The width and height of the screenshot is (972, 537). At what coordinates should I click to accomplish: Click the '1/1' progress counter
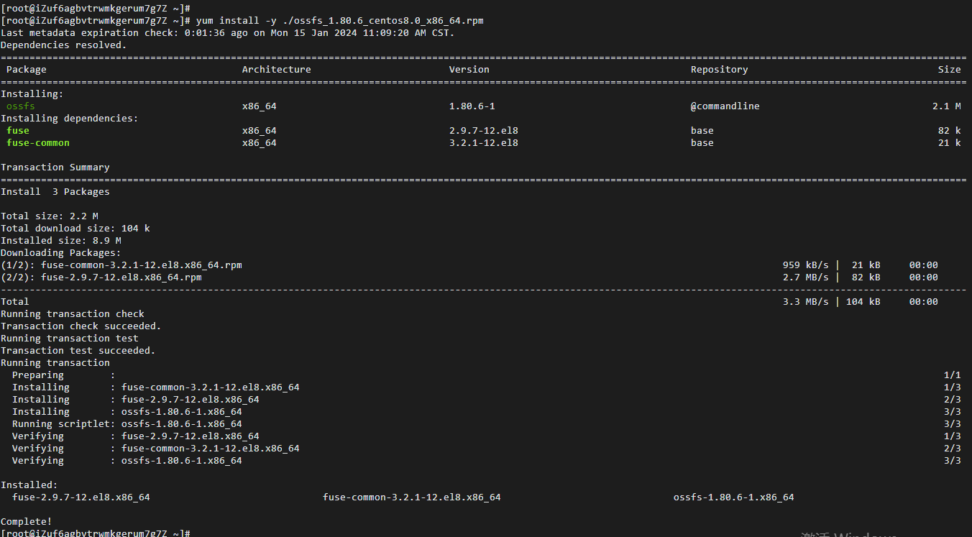[953, 375]
